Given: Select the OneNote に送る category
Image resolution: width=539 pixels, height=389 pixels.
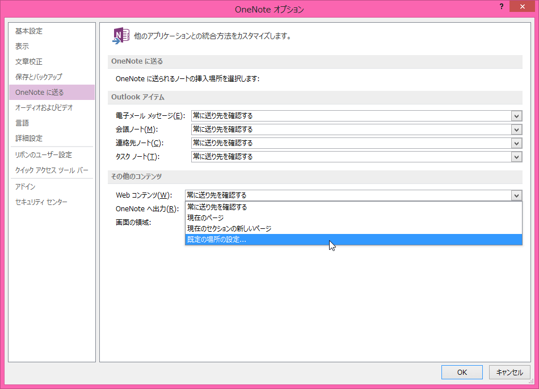Looking at the screenshot, I should [52, 92].
